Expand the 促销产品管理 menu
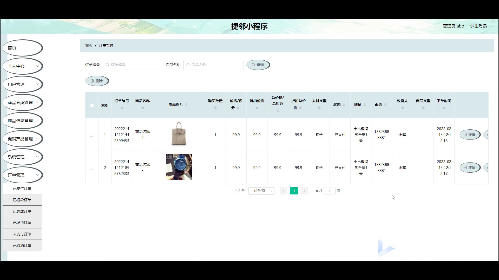The width and height of the screenshot is (499, 280). click(23, 139)
